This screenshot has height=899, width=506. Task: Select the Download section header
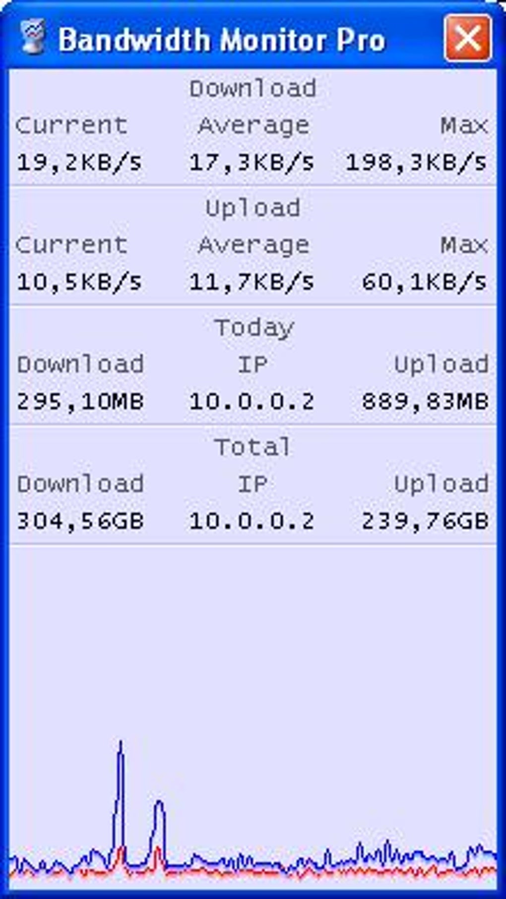tap(253, 89)
